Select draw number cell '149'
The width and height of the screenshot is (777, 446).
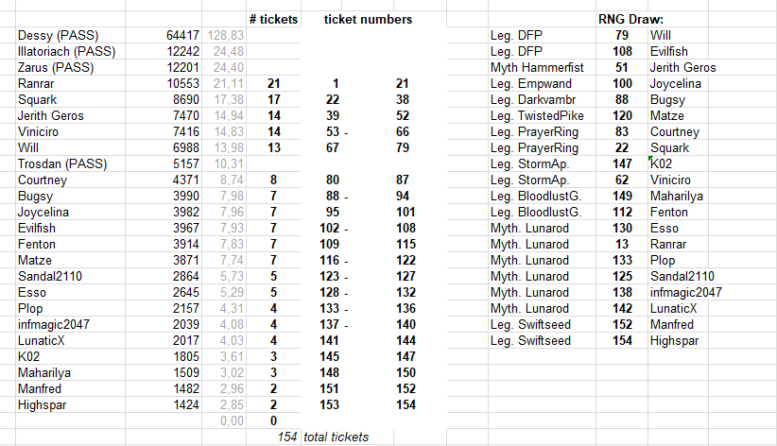(x=622, y=196)
